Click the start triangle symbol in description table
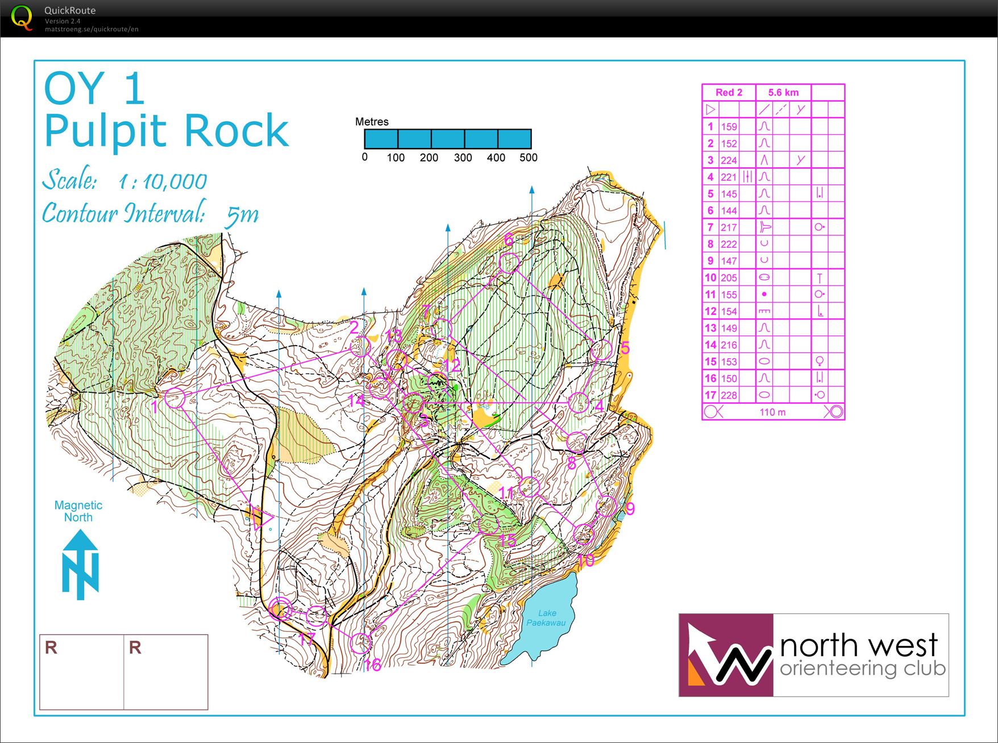Image resolution: width=998 pixels, height=743 pixels. click(710, 109)
